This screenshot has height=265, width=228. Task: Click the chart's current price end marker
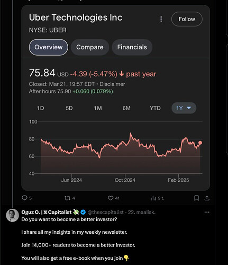click(200, 143)
